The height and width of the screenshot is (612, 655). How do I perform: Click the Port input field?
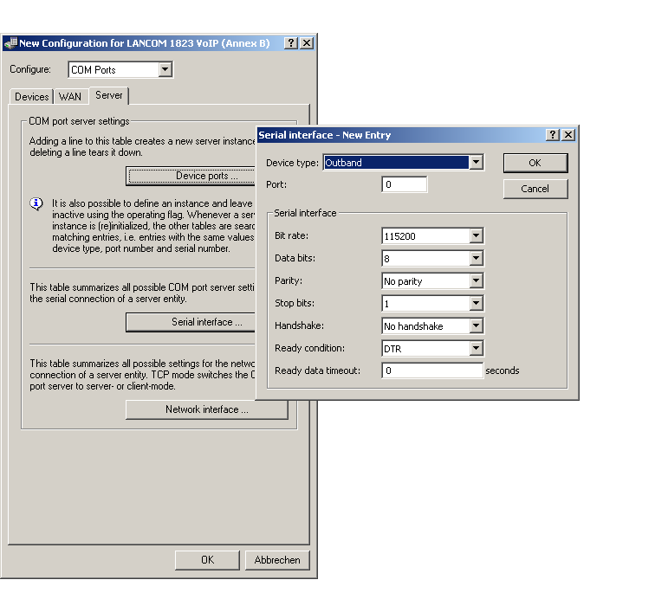[405, 185]
